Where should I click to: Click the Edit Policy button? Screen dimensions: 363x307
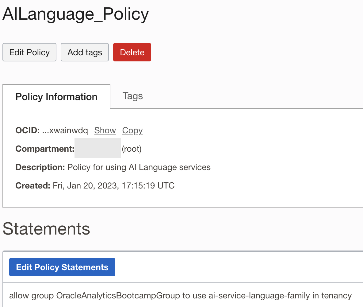point(29,52)
